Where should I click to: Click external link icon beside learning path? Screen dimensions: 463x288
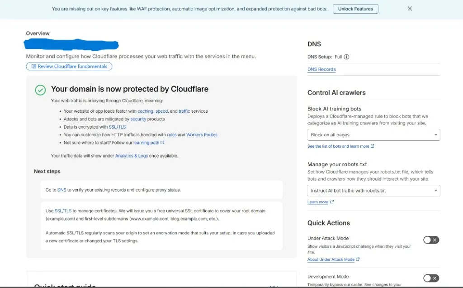coord(162,142)
